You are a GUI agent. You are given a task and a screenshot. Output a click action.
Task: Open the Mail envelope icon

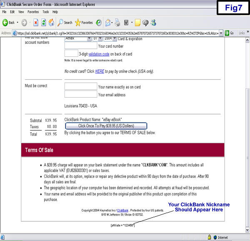pos(108,23)
